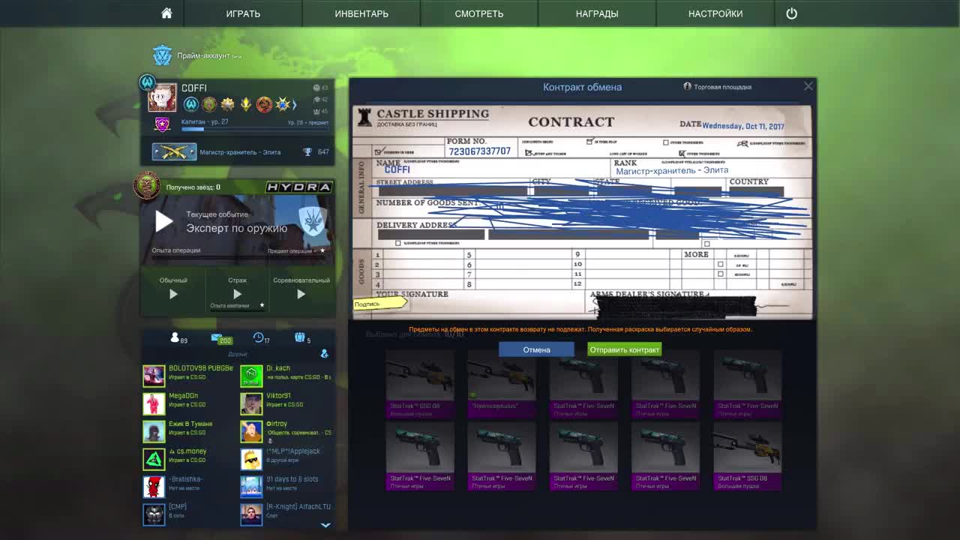The width and height of the screenshot is (960, 540).
Task: Select friend name MegaDOn
Action: click(x=184, y=396)
